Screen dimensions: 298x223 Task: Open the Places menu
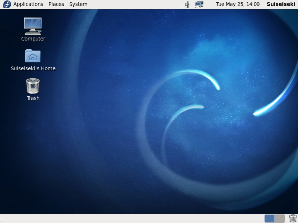pyautogui.click(x=56, y=4)
